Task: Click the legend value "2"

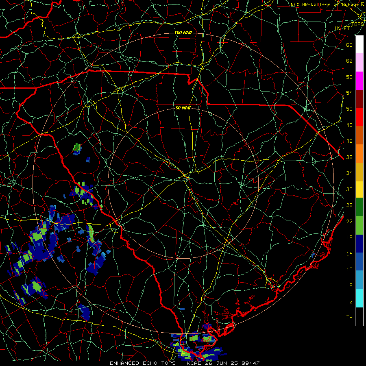Action: tap(351, 302)
